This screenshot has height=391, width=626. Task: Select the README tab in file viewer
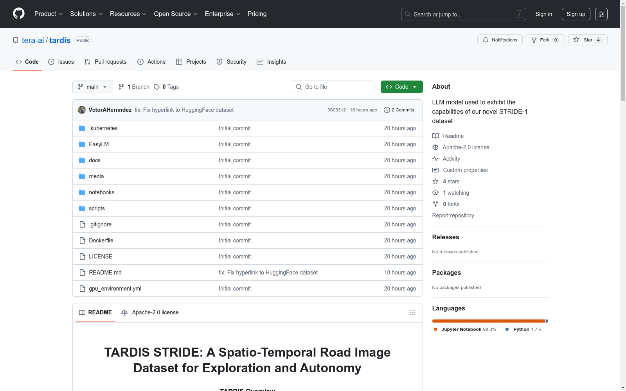(95, 312)
